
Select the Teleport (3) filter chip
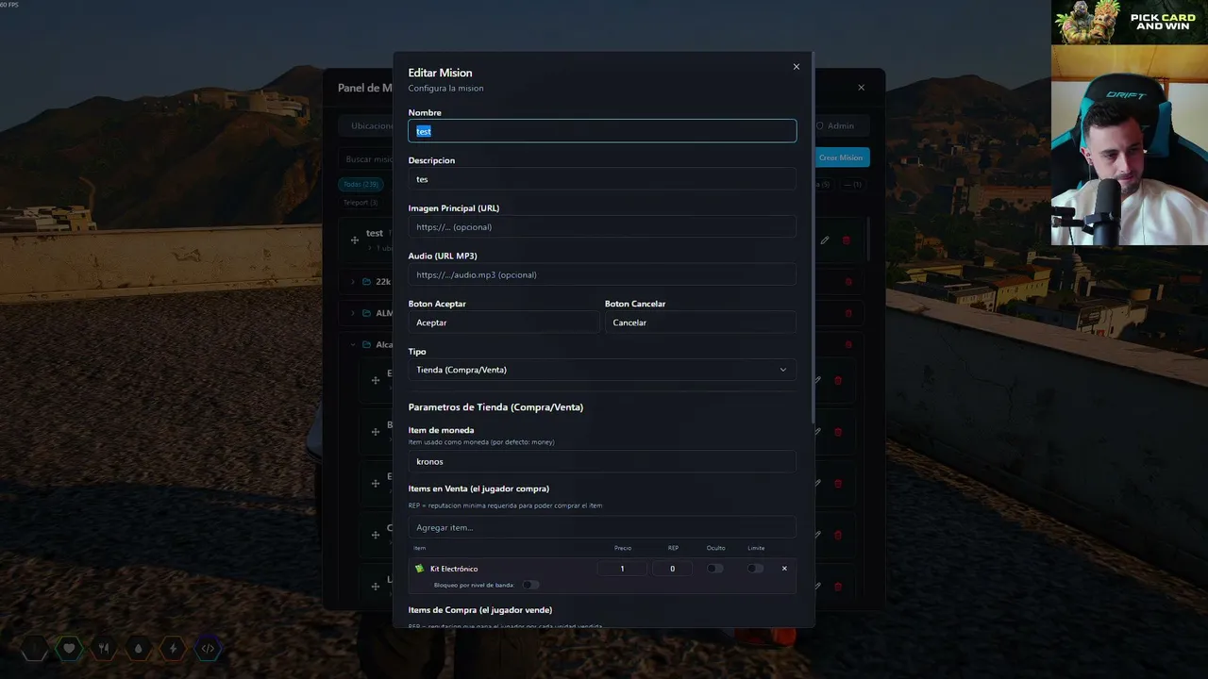click(361, 203)
